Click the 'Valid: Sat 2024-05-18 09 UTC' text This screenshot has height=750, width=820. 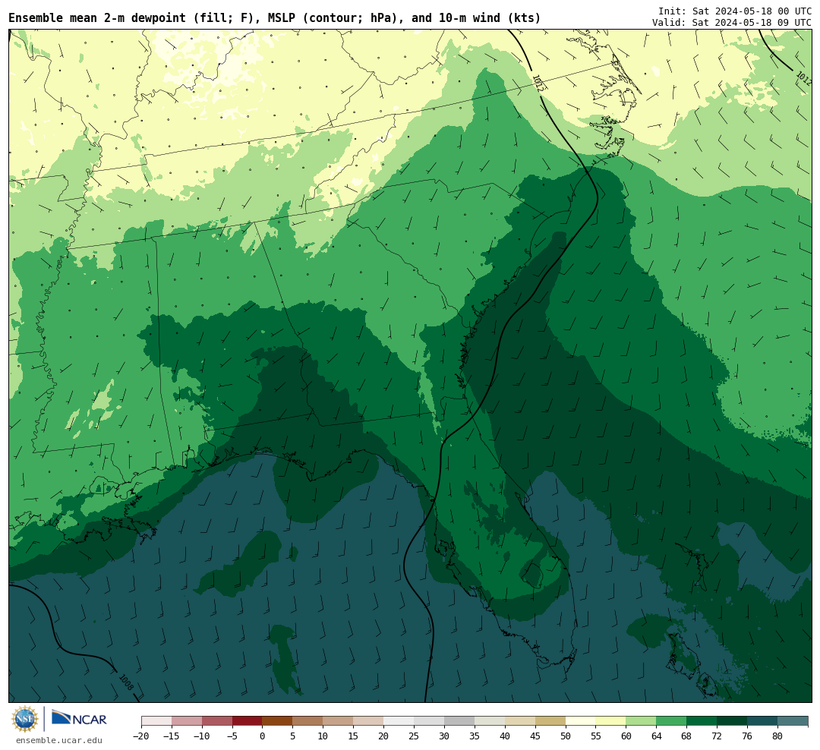[x=732, y=23]
